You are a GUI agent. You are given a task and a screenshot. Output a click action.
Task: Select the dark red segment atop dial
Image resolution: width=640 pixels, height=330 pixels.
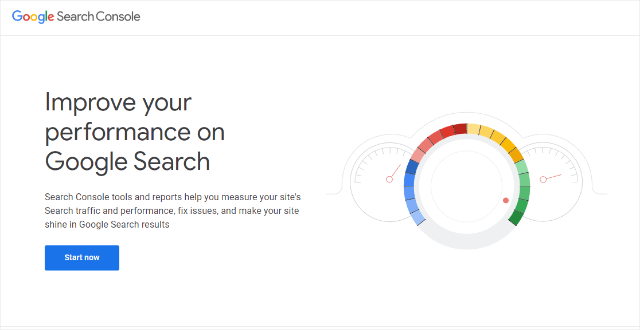click(460, 129)
